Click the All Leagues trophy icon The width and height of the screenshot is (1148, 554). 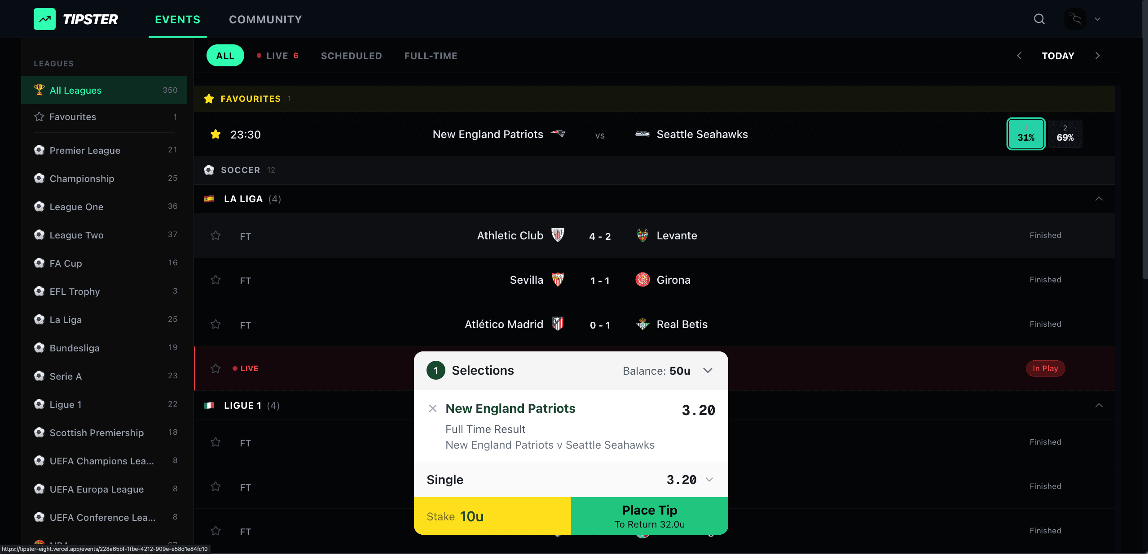coord(39,90)
